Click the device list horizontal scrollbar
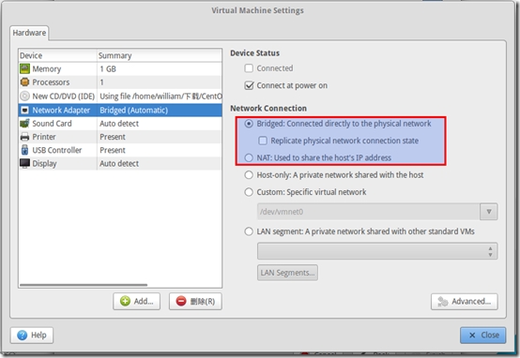 (84, 285)
